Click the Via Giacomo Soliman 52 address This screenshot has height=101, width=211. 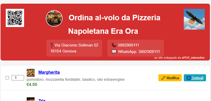(76, 45)
